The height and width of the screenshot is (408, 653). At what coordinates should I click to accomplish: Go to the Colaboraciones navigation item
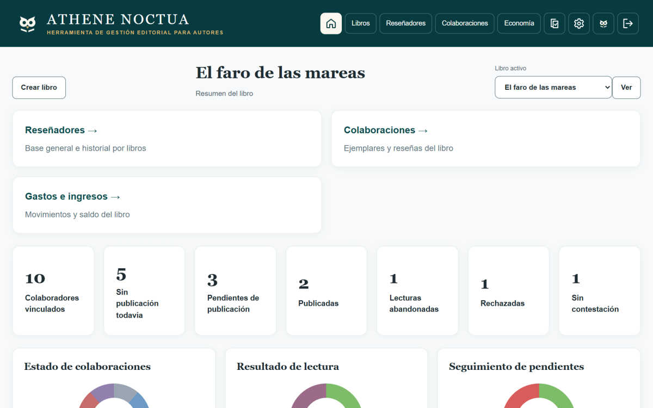click(465, 23)
